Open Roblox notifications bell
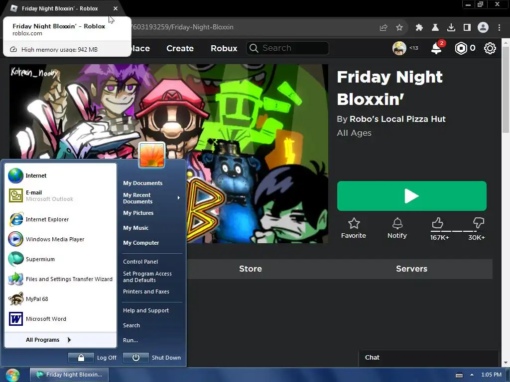 coord(436,48)
